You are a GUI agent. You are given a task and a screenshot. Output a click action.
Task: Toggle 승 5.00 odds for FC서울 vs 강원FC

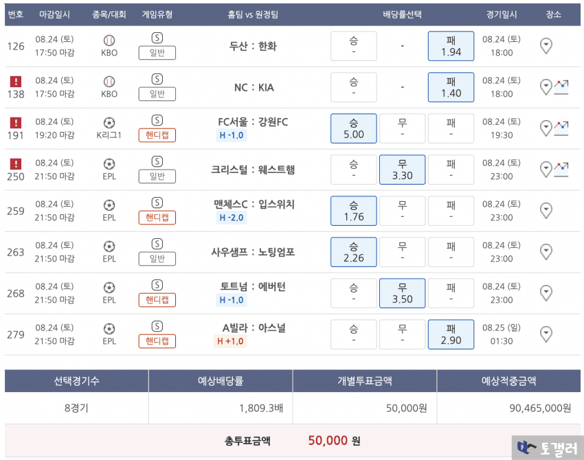click(353, 128)
